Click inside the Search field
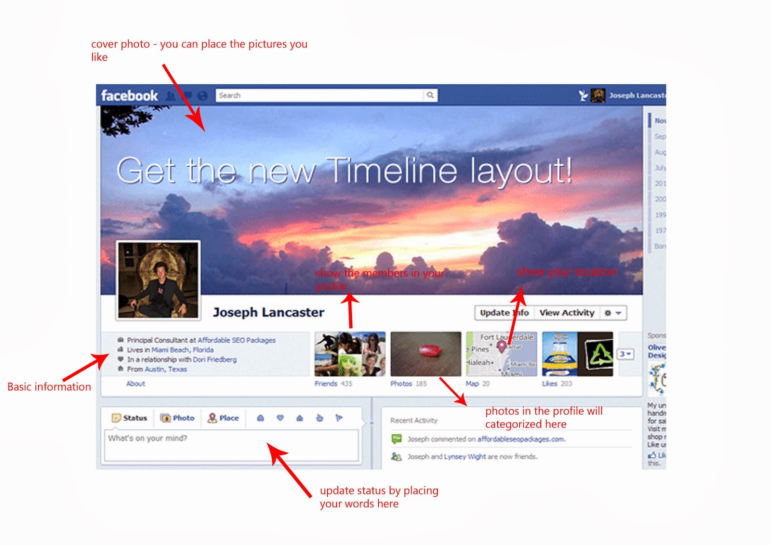 (x=320, y=95)
